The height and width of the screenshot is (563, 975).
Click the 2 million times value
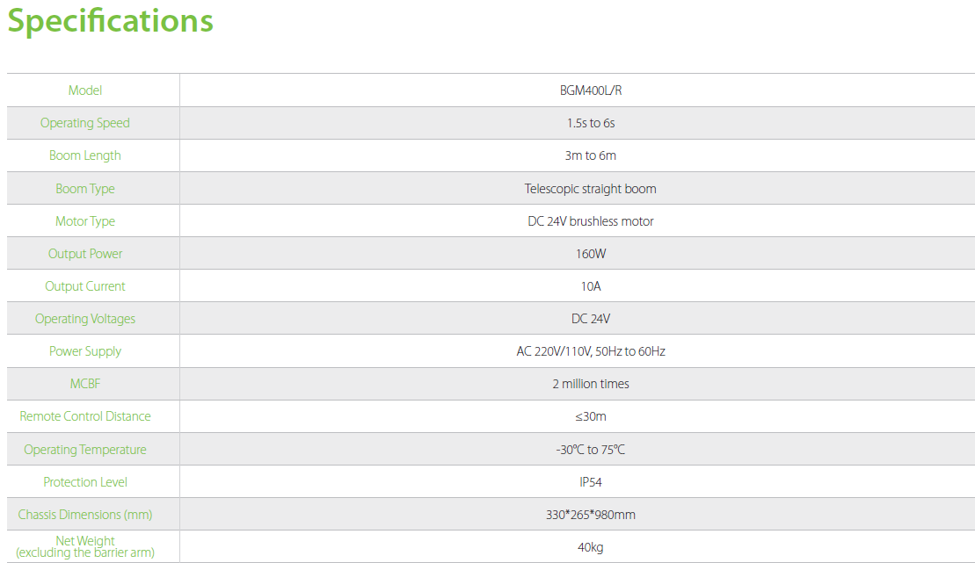point(590,384)
